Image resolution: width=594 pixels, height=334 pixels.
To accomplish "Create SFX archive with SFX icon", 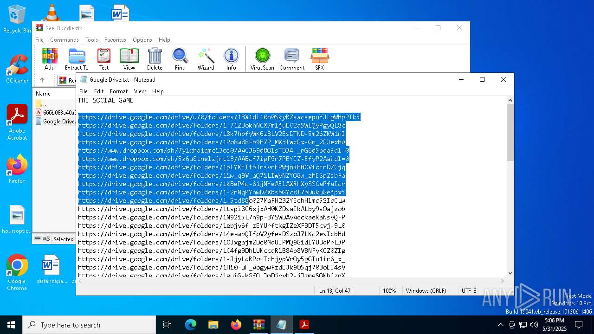I will [x=320, y=59].
